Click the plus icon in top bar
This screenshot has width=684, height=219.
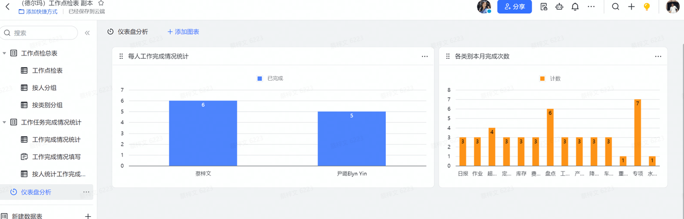click(x=631, y=7)
